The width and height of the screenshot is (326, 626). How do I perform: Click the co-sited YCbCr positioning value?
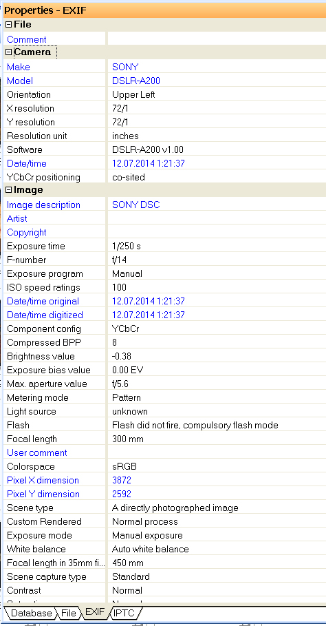click(x=129, y=177)
